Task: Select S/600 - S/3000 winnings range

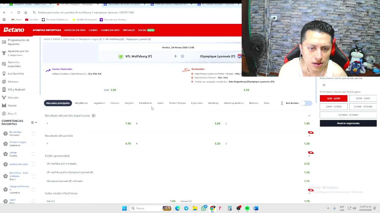Action: point(333,106)
